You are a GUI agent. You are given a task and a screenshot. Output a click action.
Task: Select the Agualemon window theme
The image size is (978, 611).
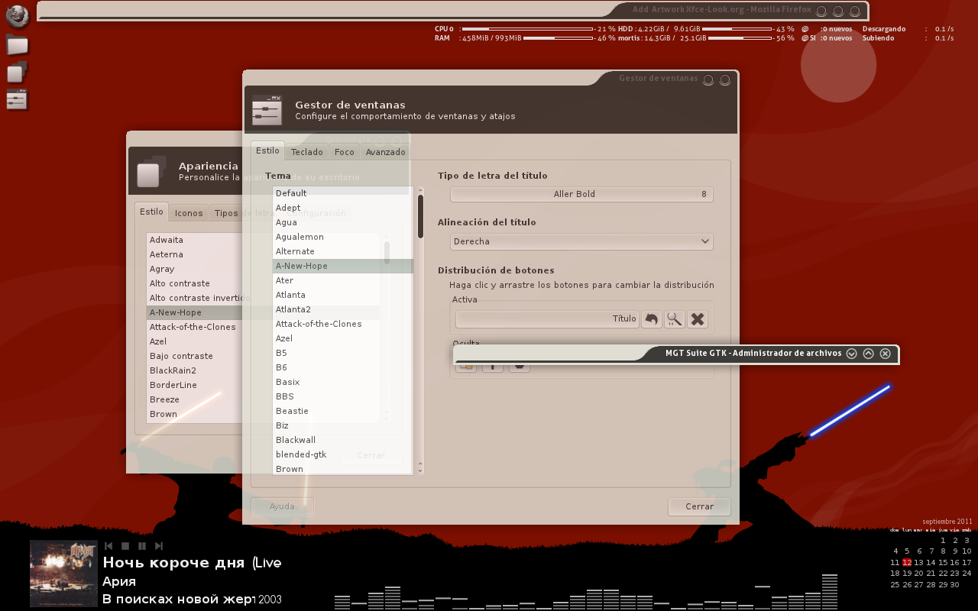tap(342, 237)
